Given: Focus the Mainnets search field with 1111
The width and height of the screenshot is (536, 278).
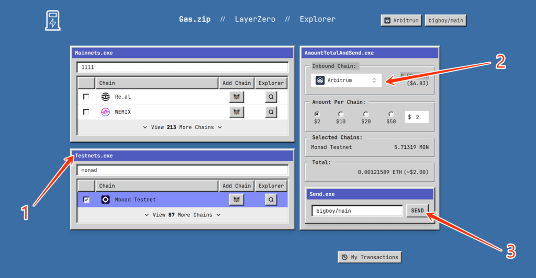Looking at the screenshot, I should 183,67.
